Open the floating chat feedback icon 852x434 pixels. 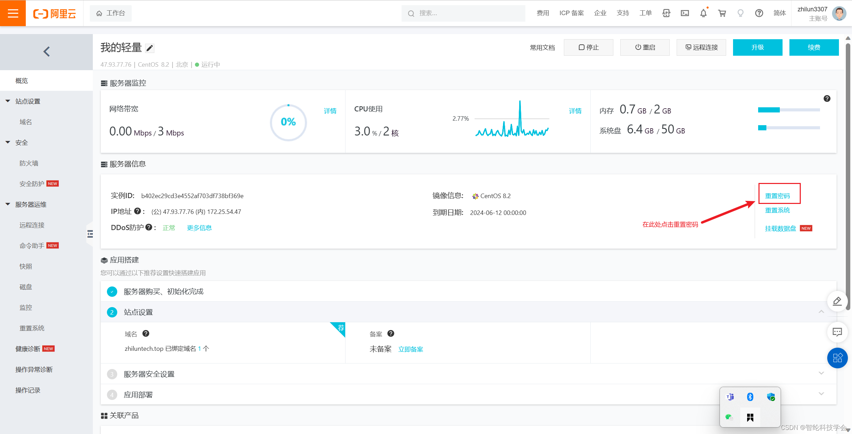click(x=837, y=332)
